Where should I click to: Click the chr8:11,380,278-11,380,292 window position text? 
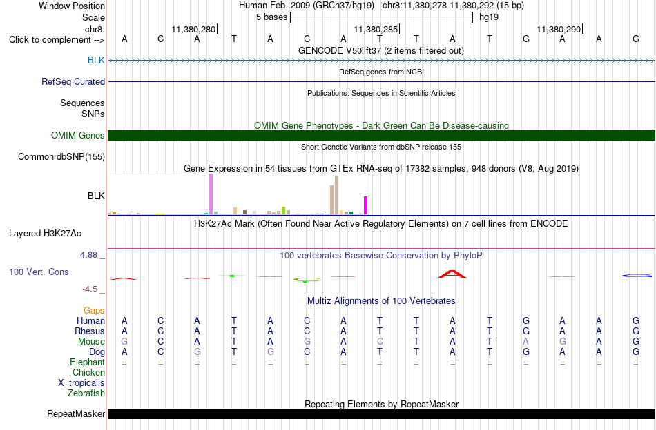point(453,6)
